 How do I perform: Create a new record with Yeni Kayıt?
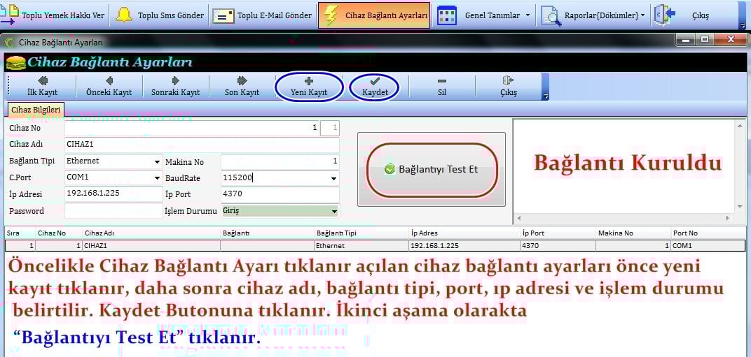click(309, 87)
